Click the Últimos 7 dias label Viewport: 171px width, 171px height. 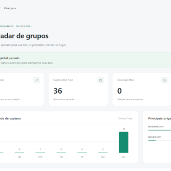click(x=125, y=118)
